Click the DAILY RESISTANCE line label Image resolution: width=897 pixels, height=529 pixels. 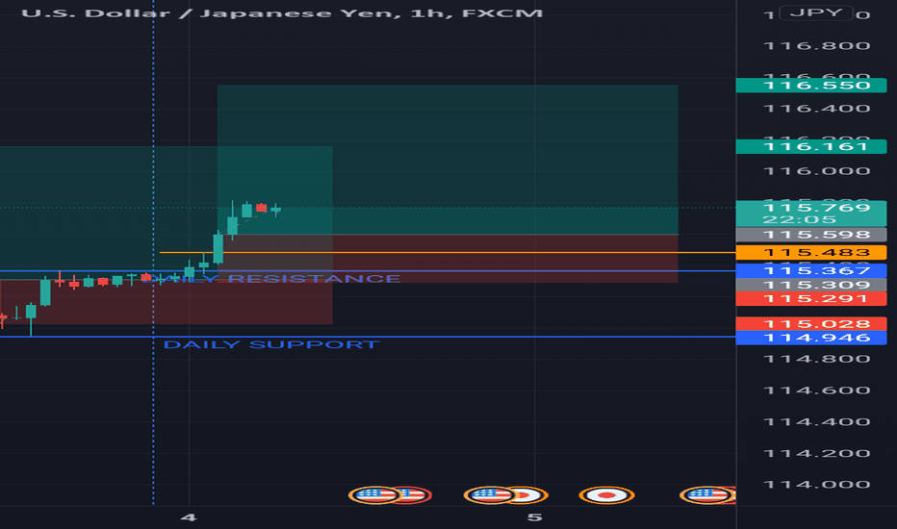click(x=271, y=279)
